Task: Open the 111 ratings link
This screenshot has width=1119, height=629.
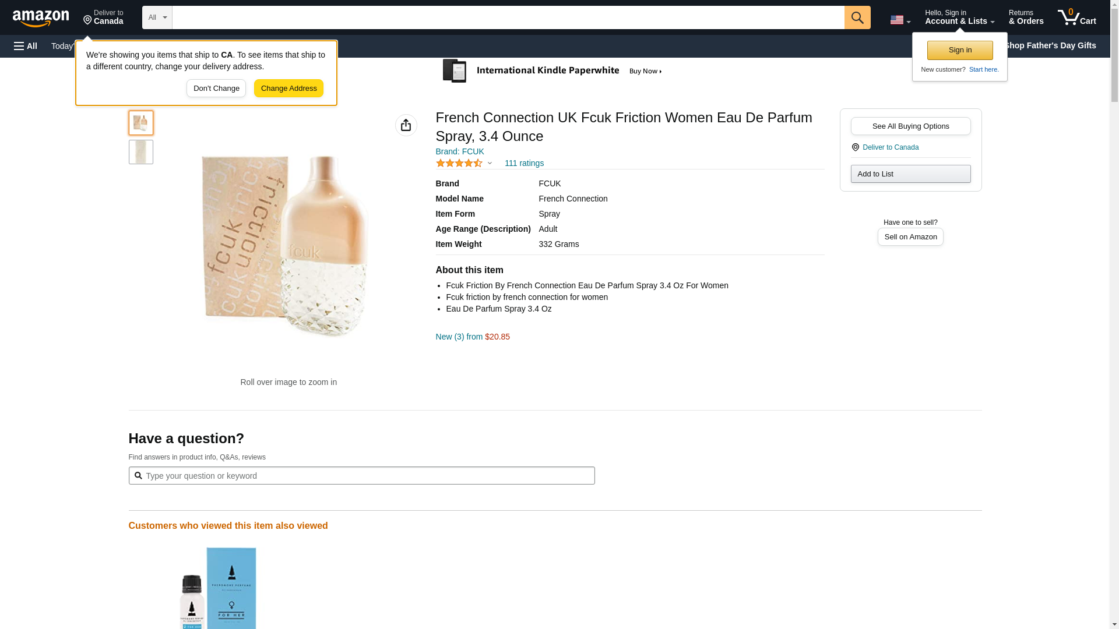Action: 524,164
